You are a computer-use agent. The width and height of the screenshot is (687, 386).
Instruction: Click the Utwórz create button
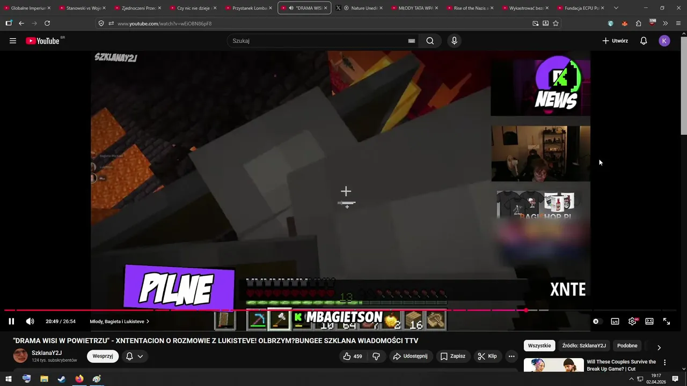(x=615, y=41)
